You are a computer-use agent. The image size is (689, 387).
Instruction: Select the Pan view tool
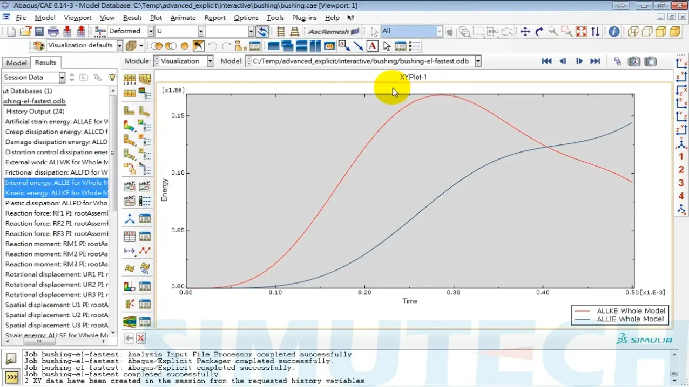pos(525,32)
